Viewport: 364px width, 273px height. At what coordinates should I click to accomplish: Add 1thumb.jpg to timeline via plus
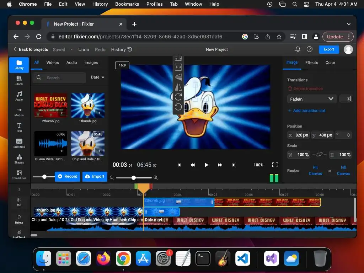coord(99,113)
